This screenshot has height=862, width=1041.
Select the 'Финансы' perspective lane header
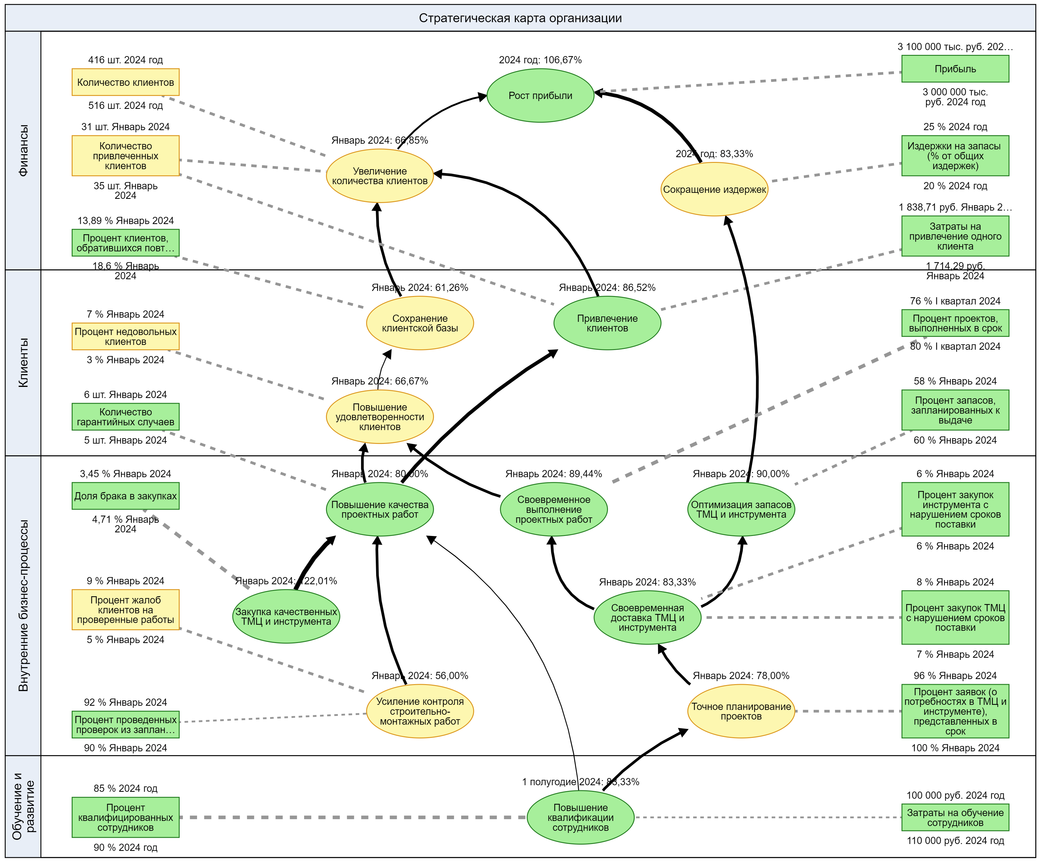[23, 151]
